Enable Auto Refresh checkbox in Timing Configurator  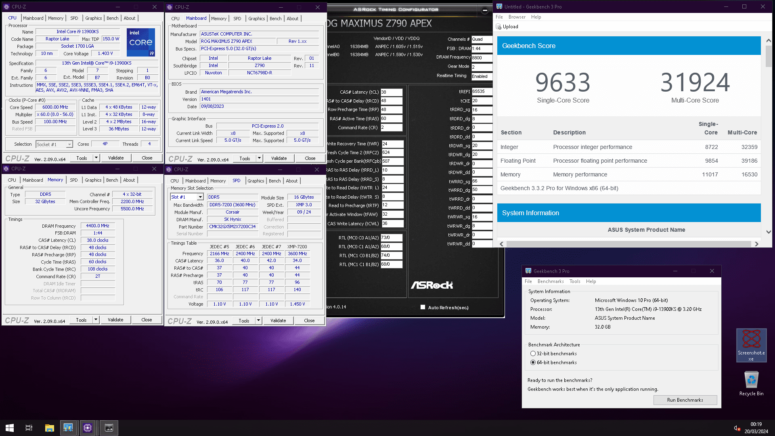(423, 307)
